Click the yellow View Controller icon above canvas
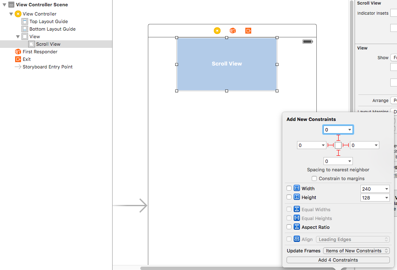The height and width of the screenshot is (270, 397). 217,31
